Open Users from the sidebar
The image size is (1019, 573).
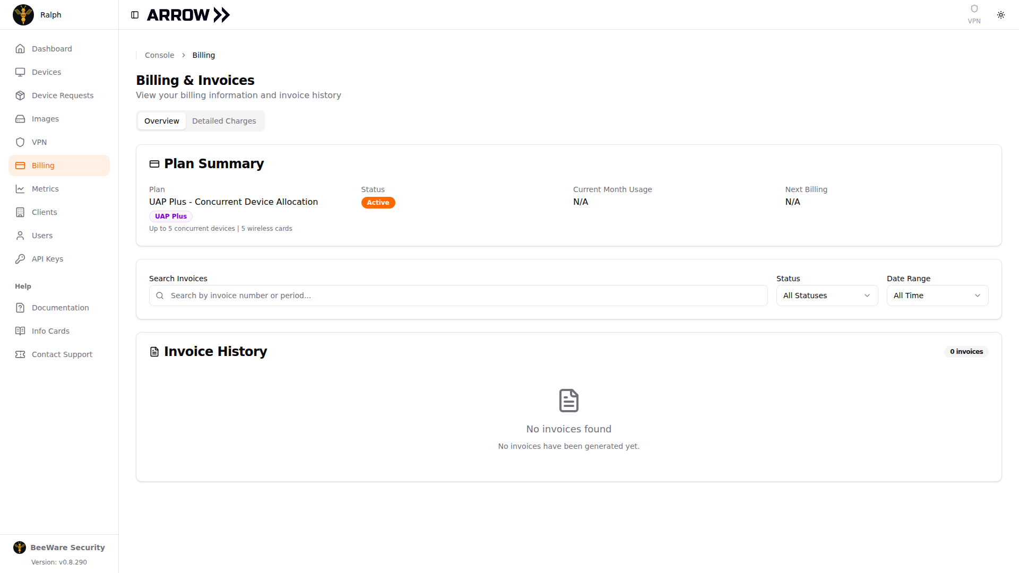point(59,236)
